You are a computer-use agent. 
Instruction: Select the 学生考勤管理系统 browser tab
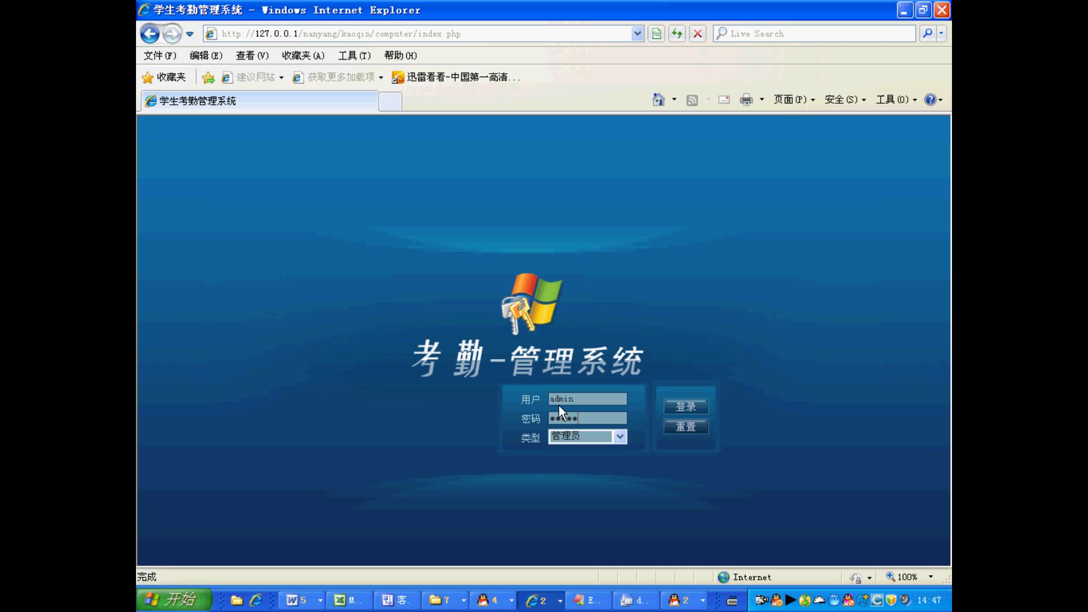click(259, 101)
